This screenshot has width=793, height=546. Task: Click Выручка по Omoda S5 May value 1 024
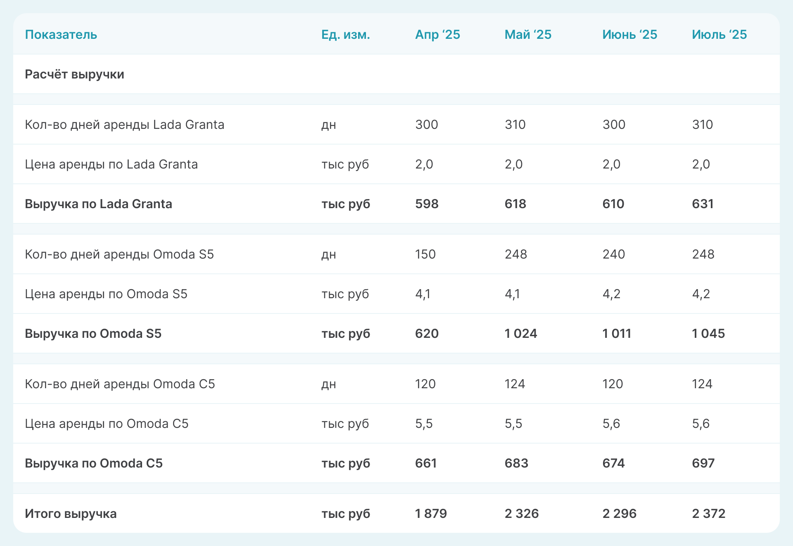[521, 334]
